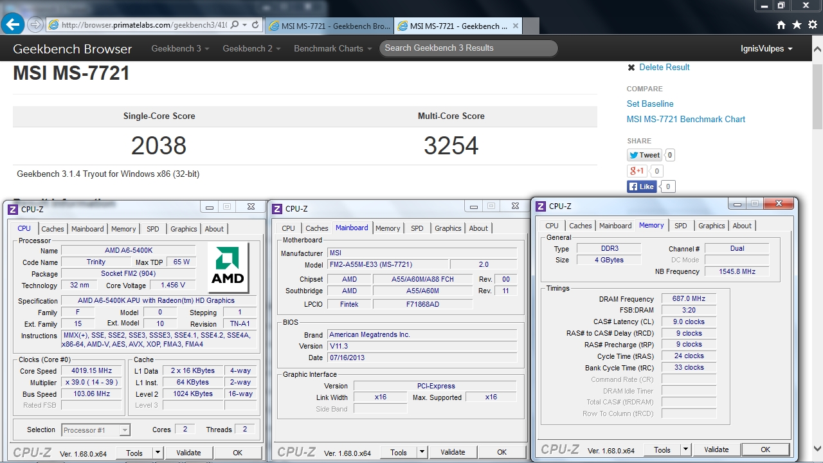Click the browser Forward arrow button
The image size is (823, 463).
(x=35, y=25)
